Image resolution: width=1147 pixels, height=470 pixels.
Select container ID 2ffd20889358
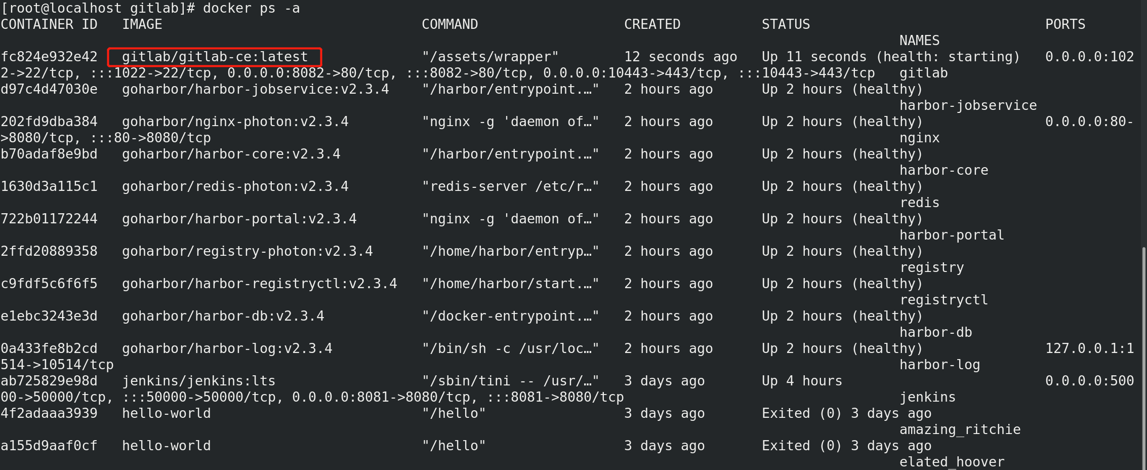(49, 251)
